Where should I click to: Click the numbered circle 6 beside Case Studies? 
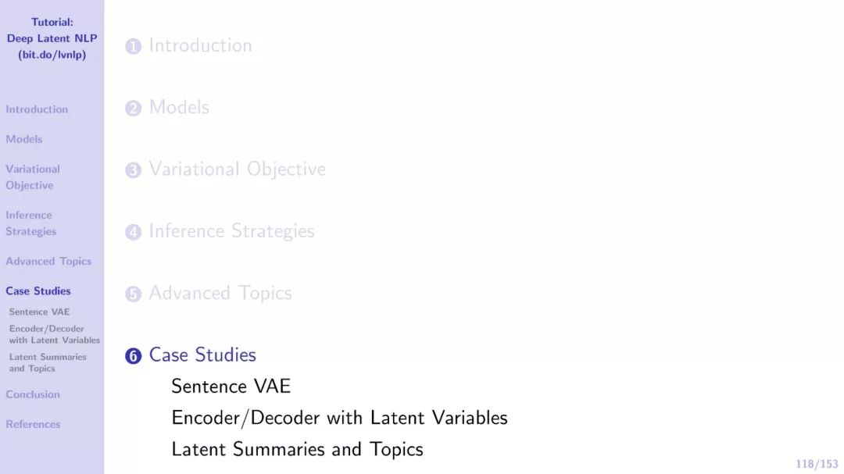click(133, 355)
